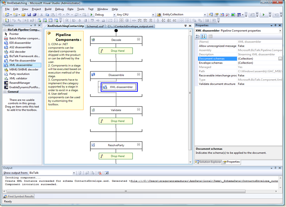This screenshot has width=286, height=207.
Task: Toggle word wrap in the Output panel
Action: [x=107, y=173]
